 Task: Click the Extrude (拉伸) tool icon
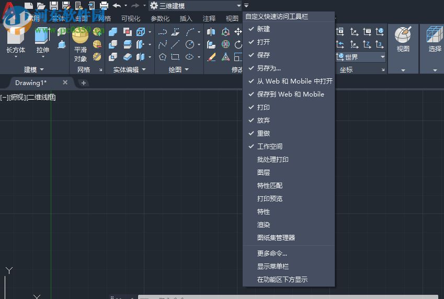pos(42,35)
